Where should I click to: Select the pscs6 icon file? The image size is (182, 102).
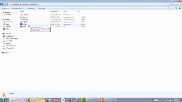click(24, 27)
